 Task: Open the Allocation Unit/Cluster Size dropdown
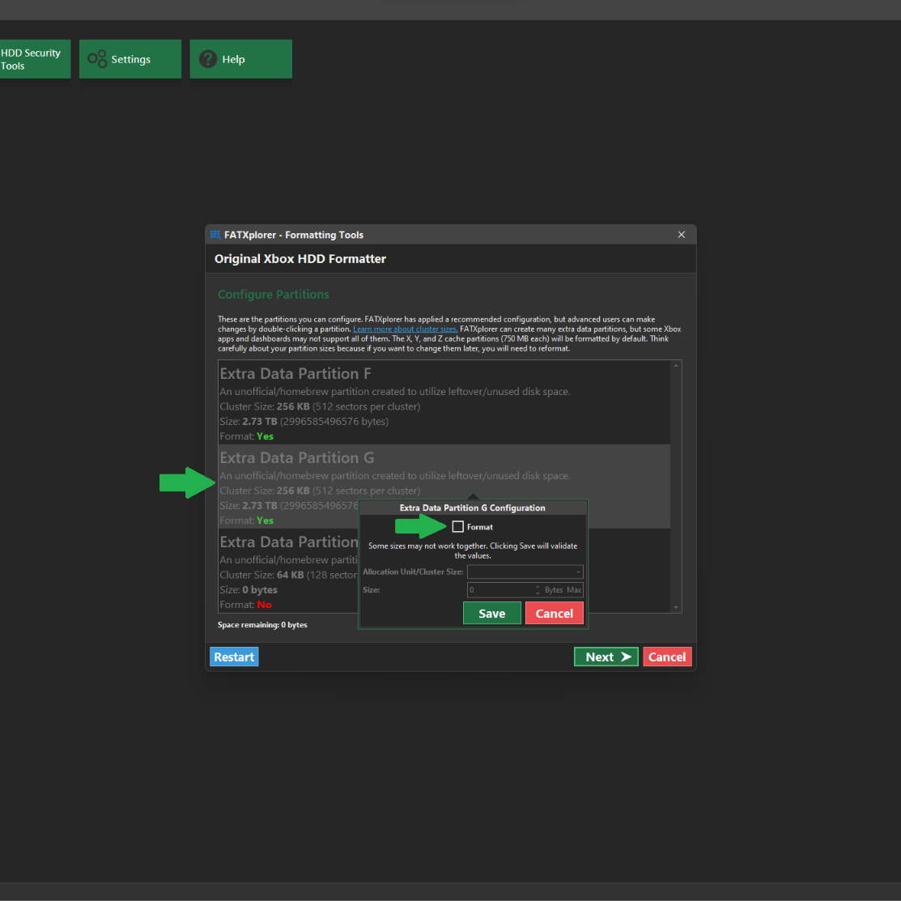coord(525,572)
